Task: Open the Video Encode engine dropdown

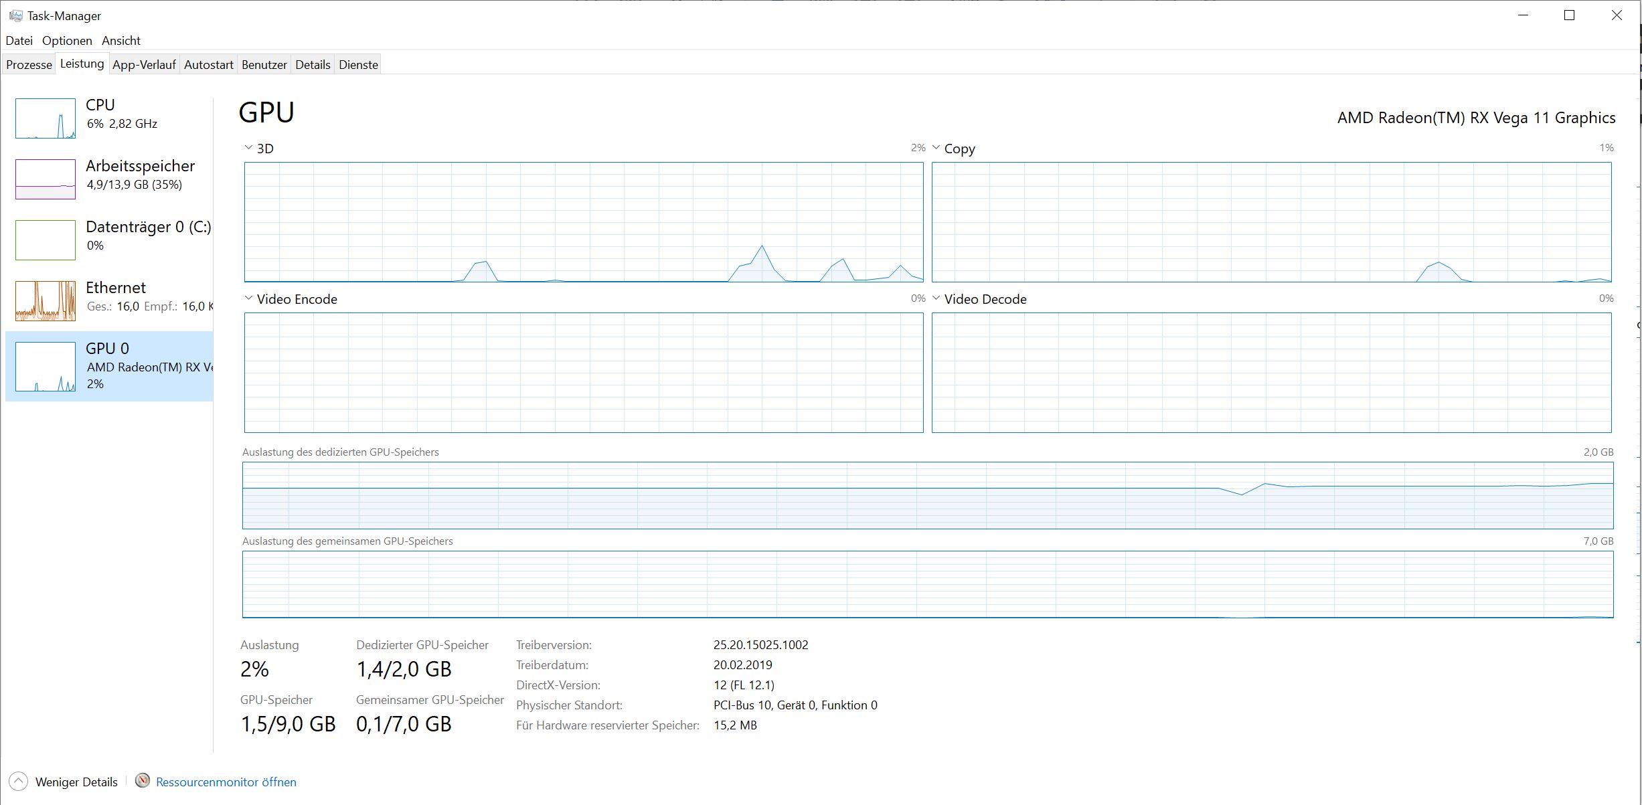Action: [x=248, y=298]
